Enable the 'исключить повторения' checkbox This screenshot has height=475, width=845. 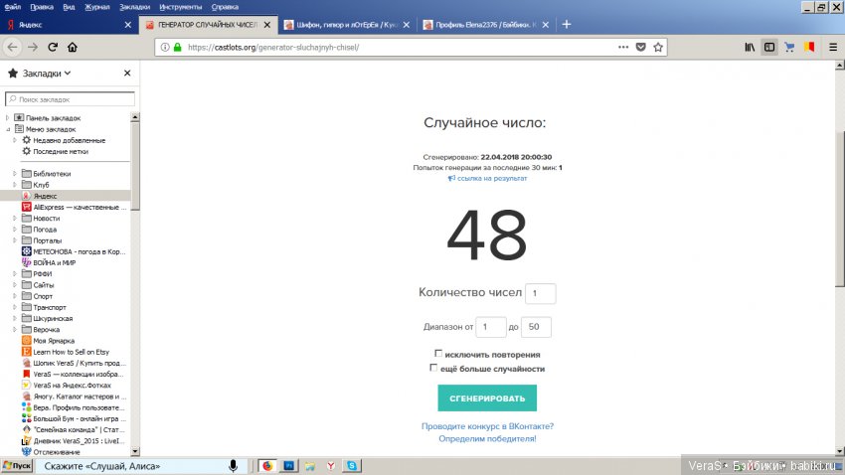tap(438, 354)
